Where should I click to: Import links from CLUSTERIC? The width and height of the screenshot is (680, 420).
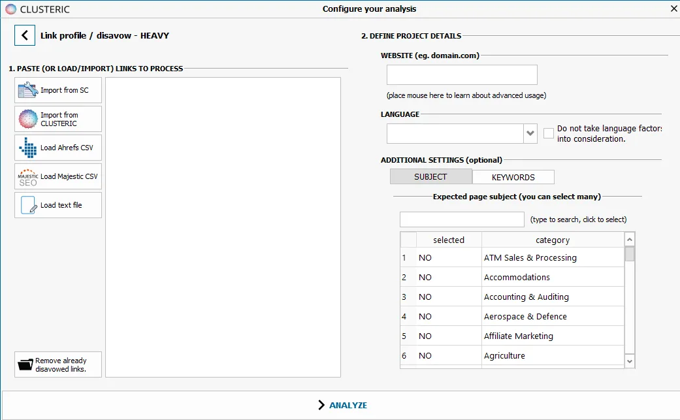coord(58,119)
